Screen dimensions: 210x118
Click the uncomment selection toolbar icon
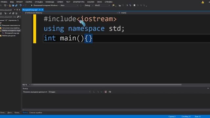click(x=130, y=6)
